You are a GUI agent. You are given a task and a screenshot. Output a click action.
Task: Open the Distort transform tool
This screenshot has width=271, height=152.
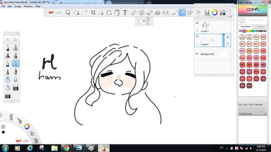(x=109, y=13)
